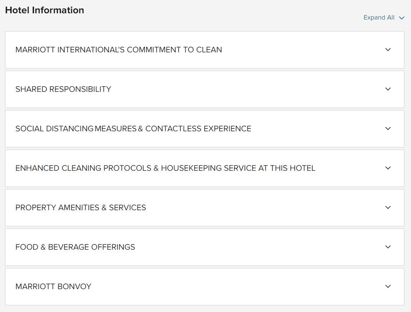Viewport: 411px width, 312px height.
Task: Open Enhanced Cleaning Protocols & Housekeeping Service title
Action: coord(165,168)
